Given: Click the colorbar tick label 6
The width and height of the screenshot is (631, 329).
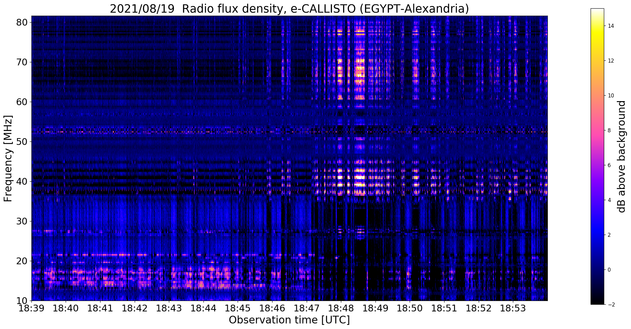Looking at the screenshot, I should click(609, 165).
